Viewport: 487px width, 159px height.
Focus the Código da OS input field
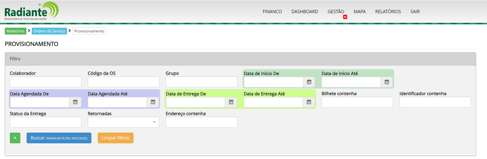coord(123,82)
